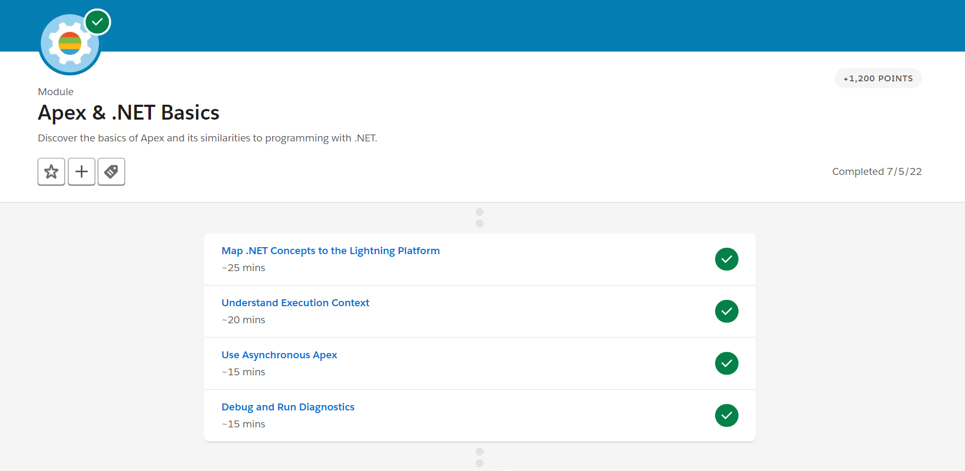Click the tag icon button

coord(111,172)
